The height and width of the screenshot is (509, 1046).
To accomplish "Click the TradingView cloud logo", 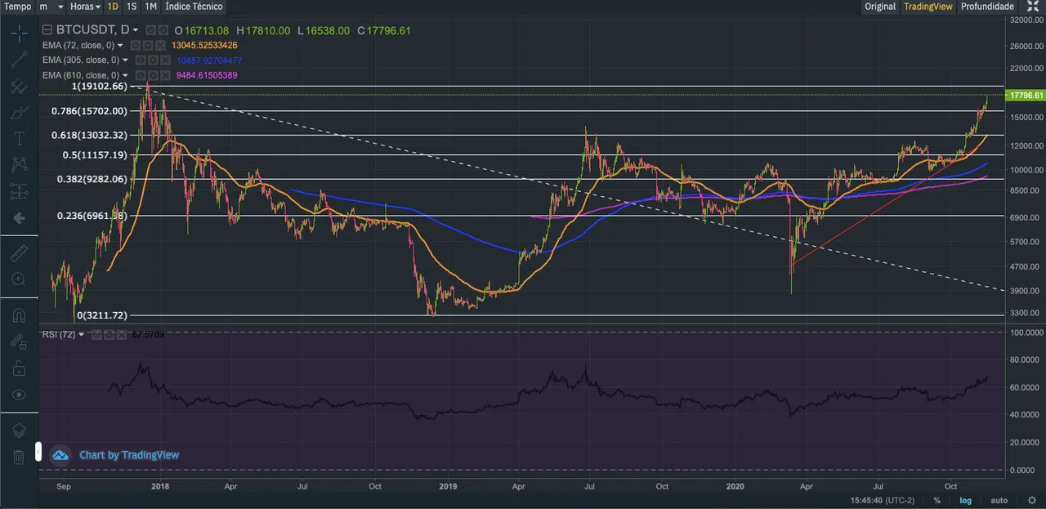I will [60, 454].
